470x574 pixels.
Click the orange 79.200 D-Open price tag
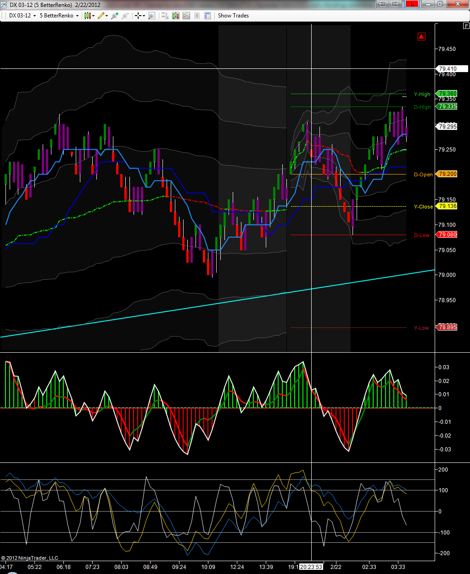(447, 174)
